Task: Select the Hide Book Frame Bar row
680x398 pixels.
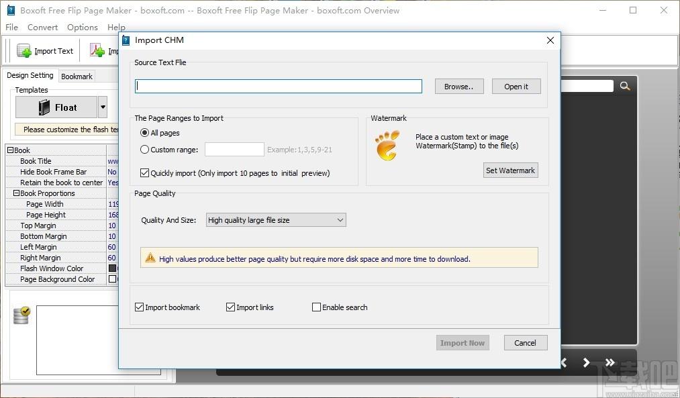Action: click(x=62, y=172)
